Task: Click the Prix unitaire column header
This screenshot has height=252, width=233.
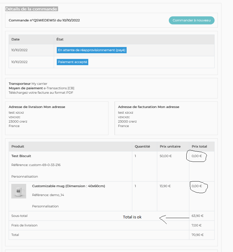Action: 170,146
